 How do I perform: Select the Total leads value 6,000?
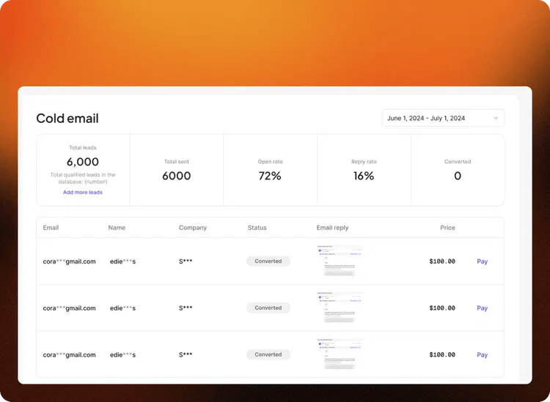(83, 162)
